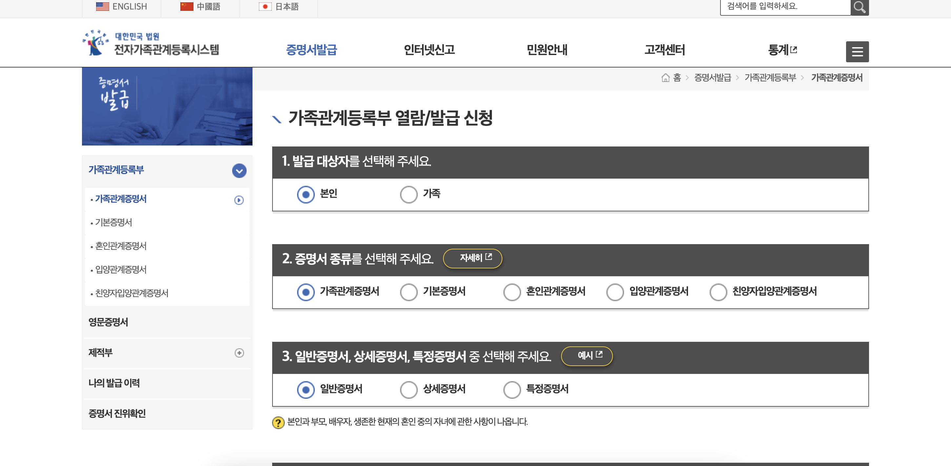This screenshot has width=951, height=466.
Task: Expand the 제적부 sidebar section
Action: [240, 353]
